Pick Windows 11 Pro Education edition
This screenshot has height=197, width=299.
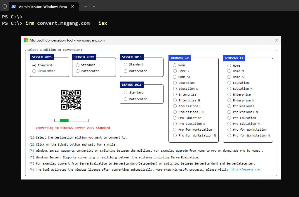click(229, 118)
